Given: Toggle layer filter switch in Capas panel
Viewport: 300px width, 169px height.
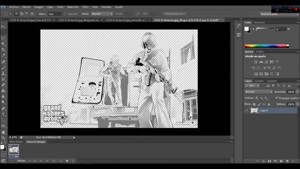Looking at the screenshot, I should (299, 85).
